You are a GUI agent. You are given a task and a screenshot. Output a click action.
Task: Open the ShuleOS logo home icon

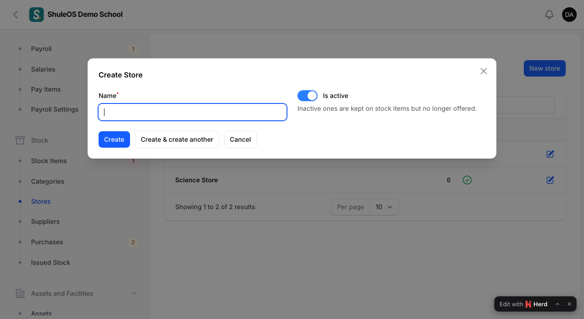tap(36, 15)
